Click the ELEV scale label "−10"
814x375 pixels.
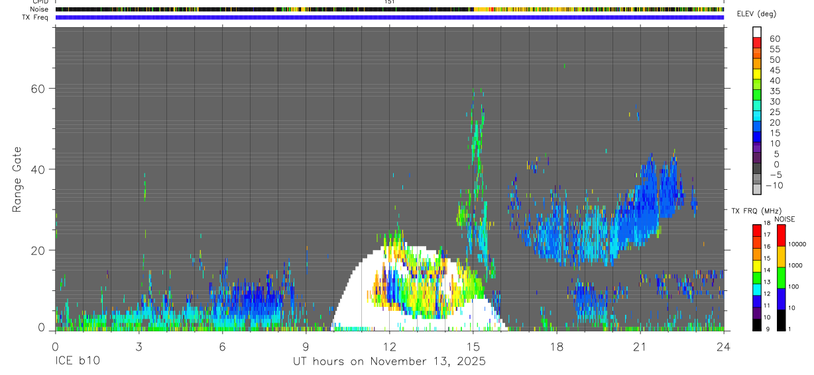pyautogui.click(x=774, y=185)
